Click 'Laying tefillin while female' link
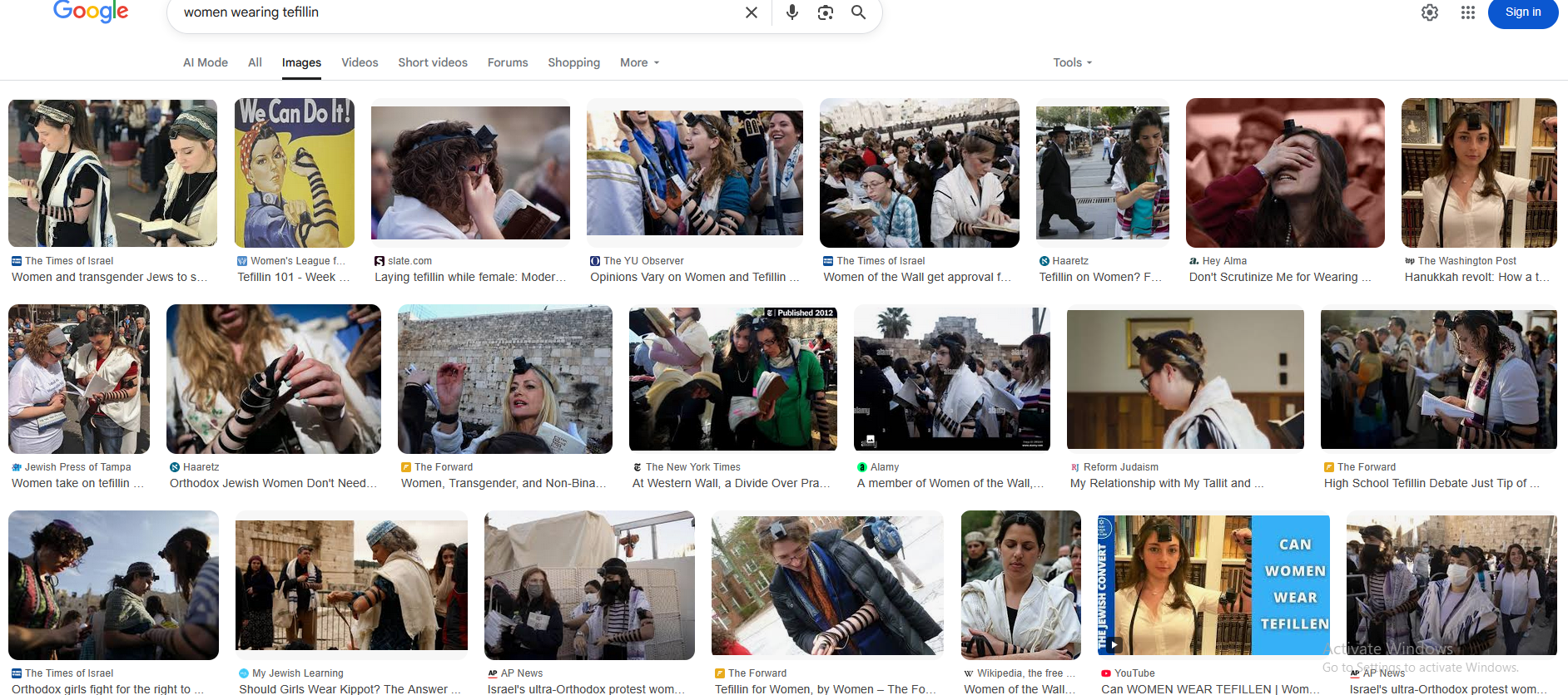Screen dimensions: 1568x695 point(470,277)
